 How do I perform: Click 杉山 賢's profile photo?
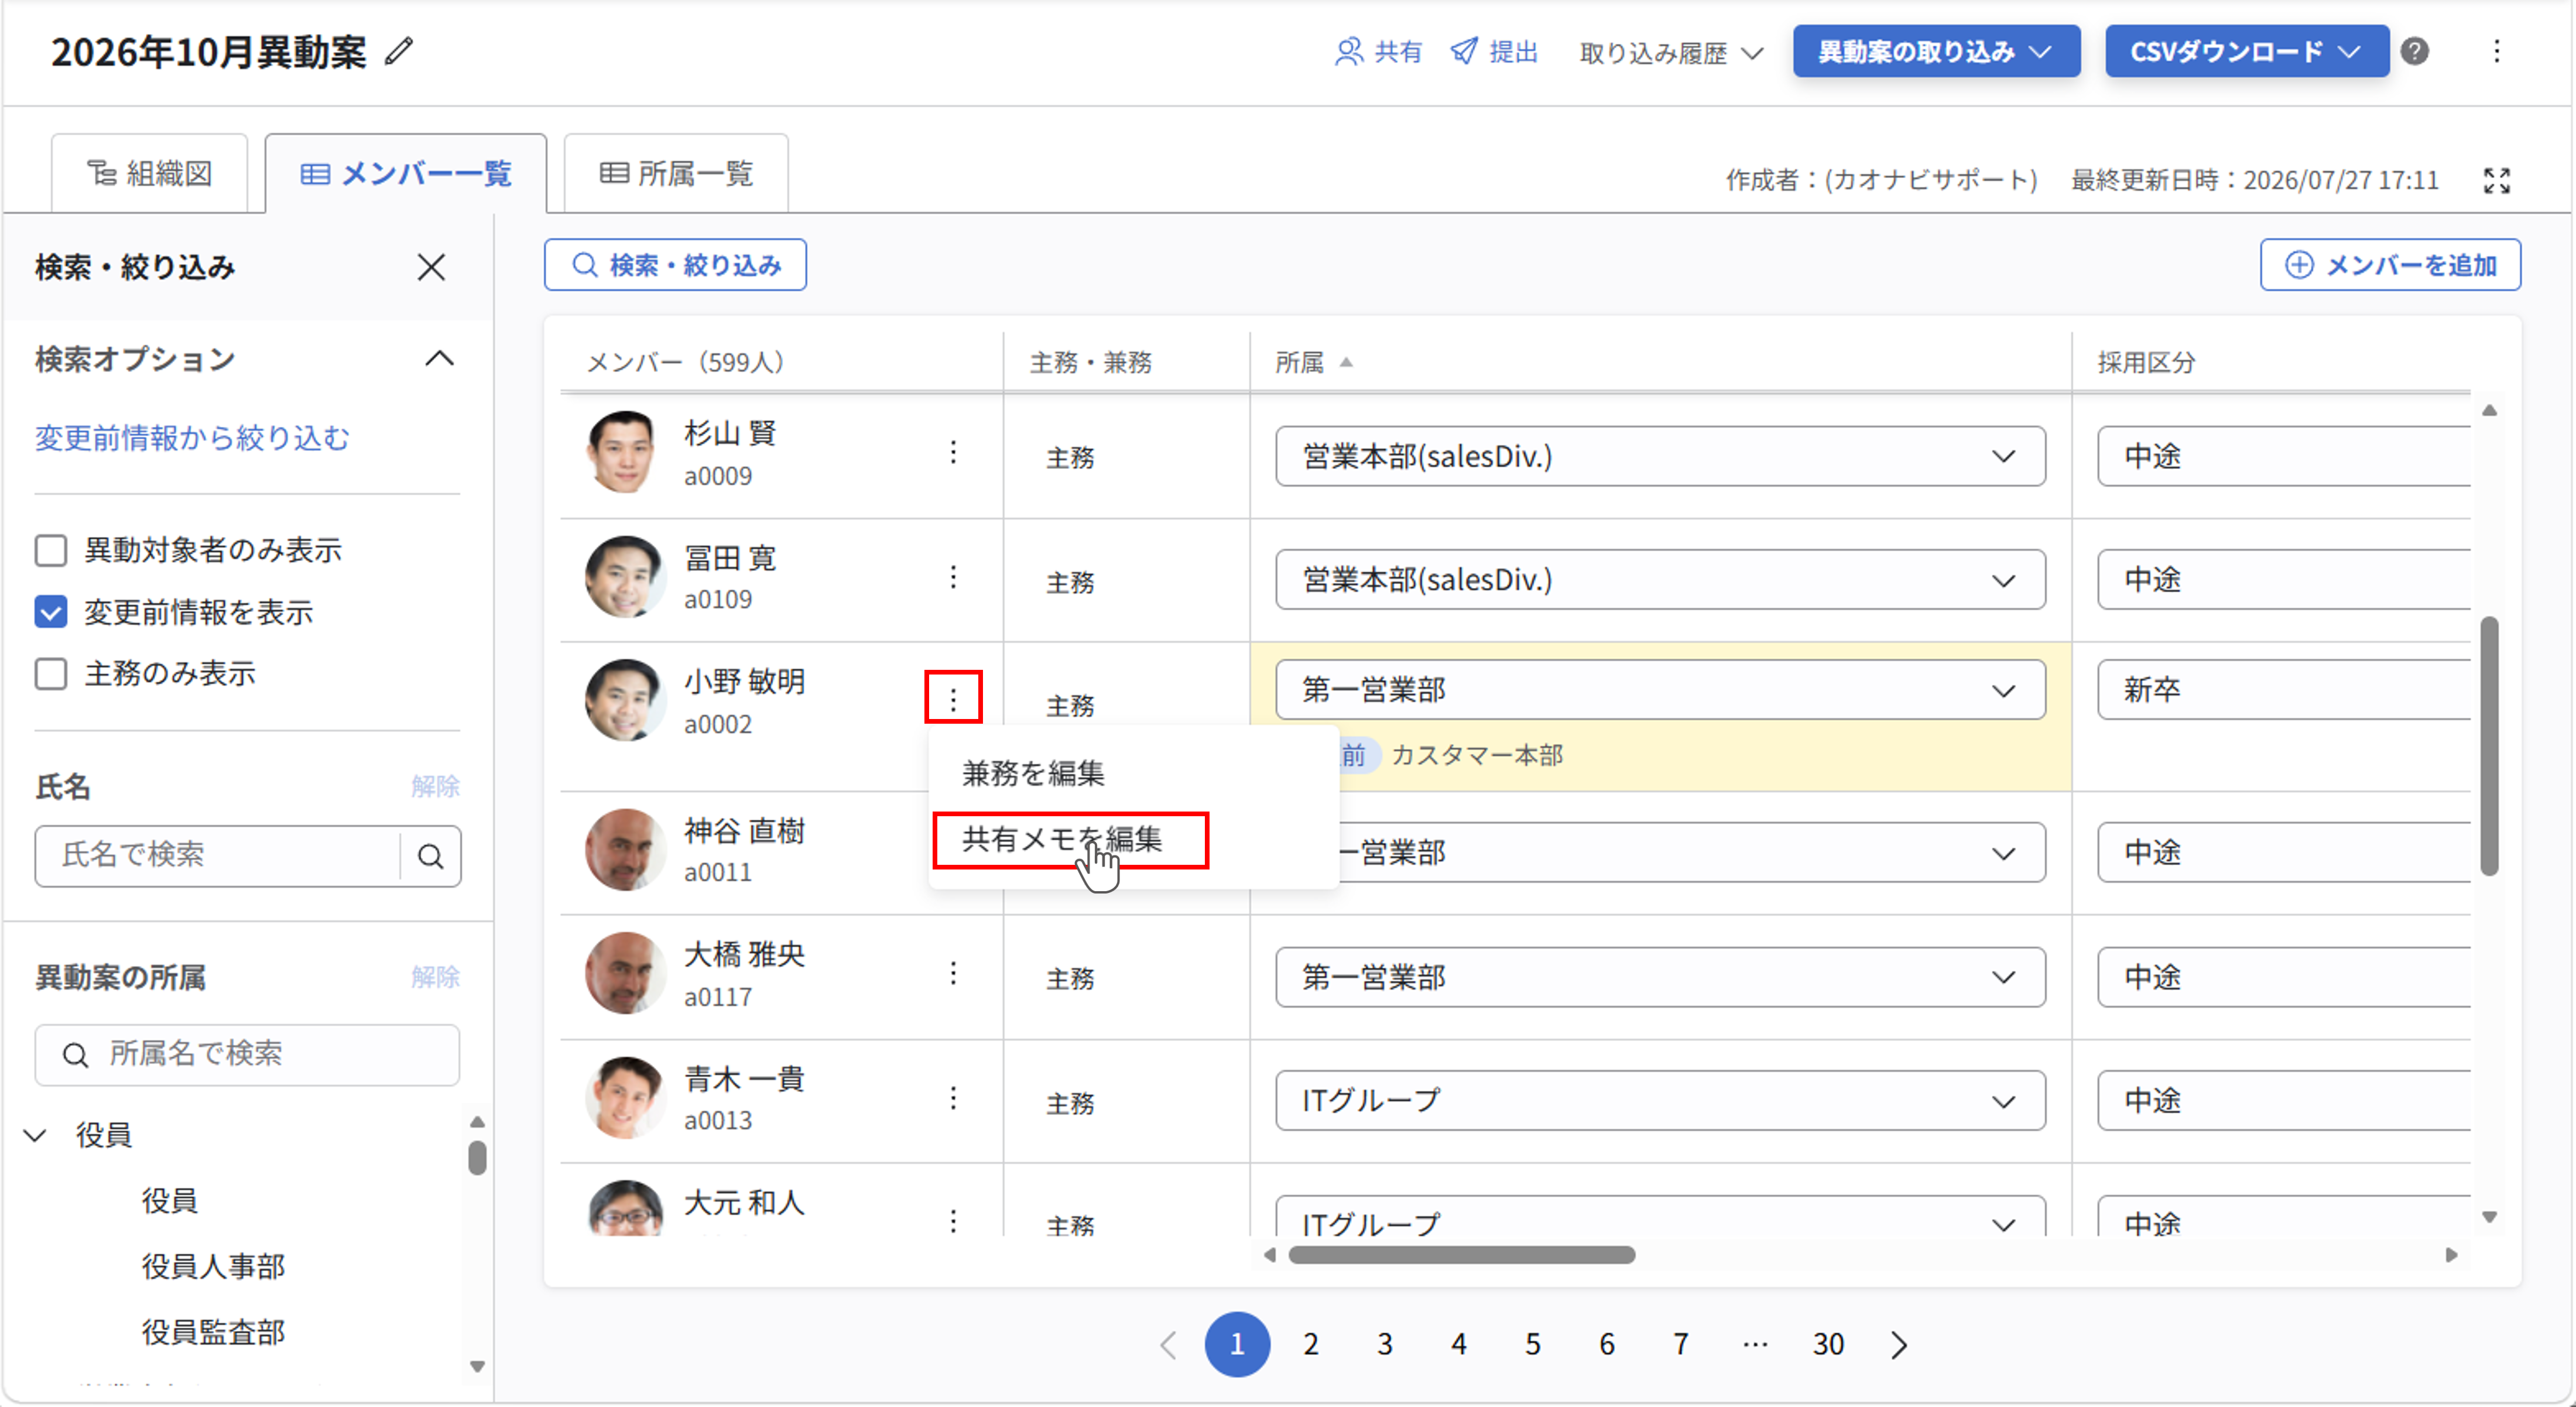coord(625,452)
